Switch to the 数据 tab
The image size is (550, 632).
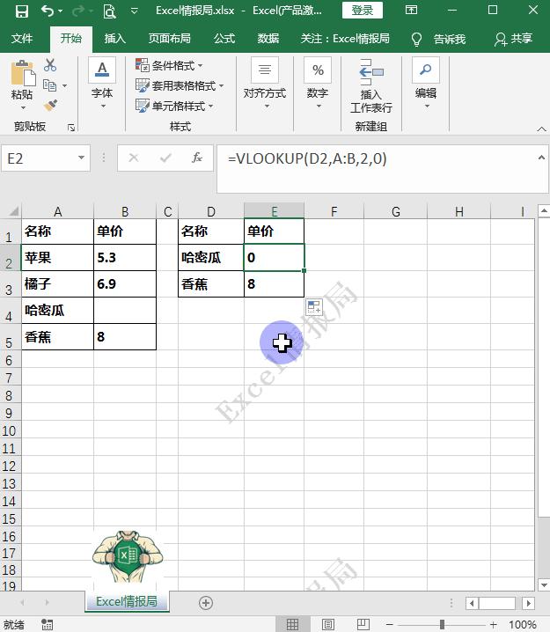[x=268, y=39]
